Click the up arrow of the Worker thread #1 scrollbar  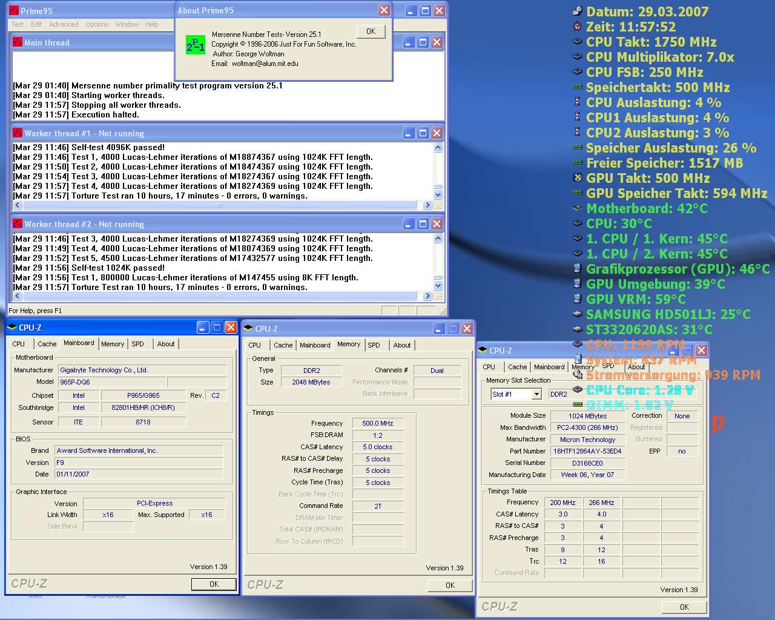(438, 147)
